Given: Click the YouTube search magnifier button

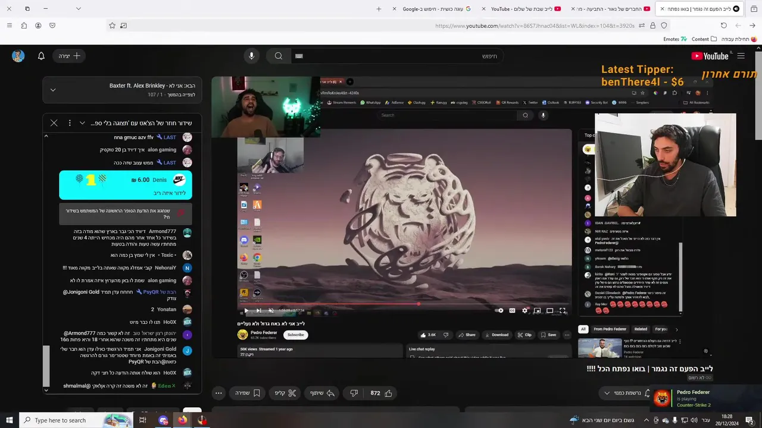Looking at the screenshot, I should (278, 56).
